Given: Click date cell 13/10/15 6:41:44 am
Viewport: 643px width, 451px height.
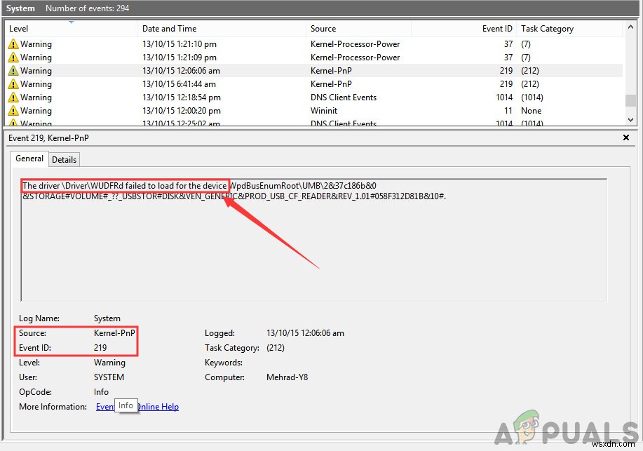Looking at the screenshot, I should pos(179,84).
